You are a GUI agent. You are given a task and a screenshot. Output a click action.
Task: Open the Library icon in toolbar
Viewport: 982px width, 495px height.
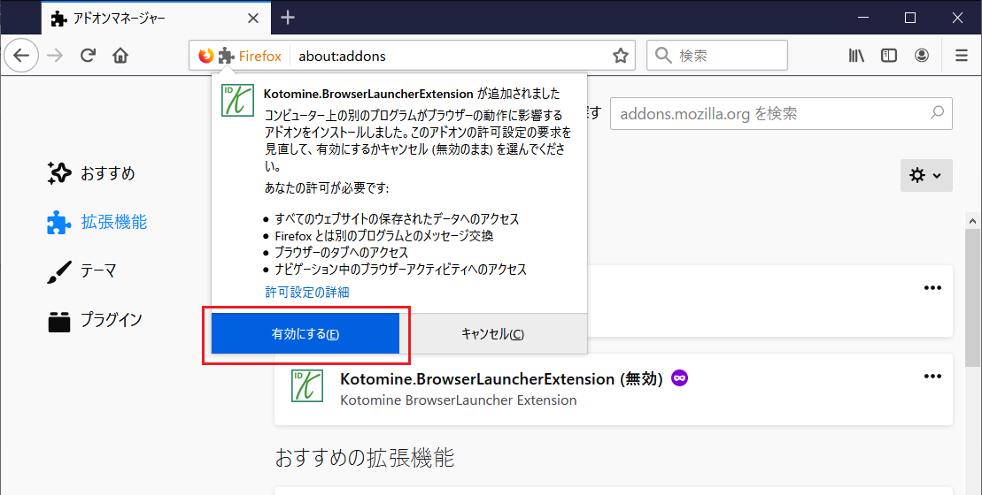[856, 56]
